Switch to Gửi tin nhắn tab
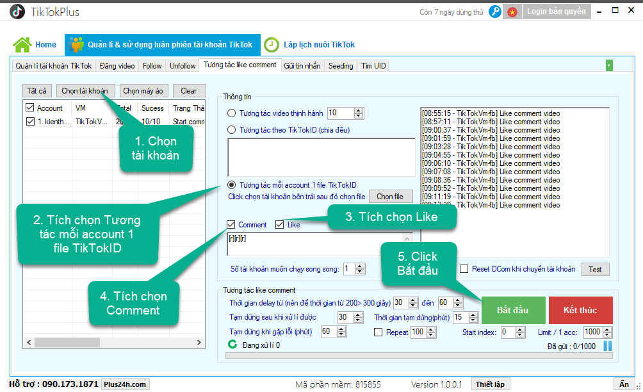The height and width of the screenshot is (392, 643). pyautogui.click(x=302, y=65)
